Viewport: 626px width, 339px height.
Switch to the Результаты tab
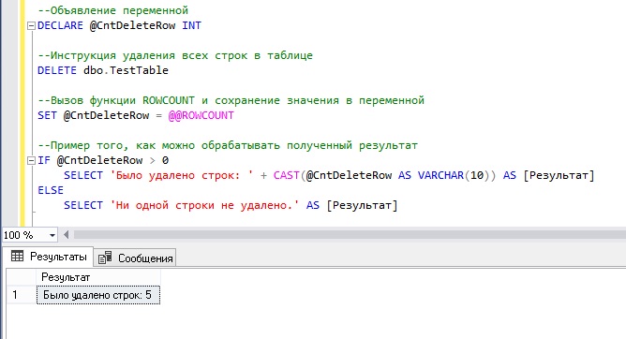coord(49,257)
